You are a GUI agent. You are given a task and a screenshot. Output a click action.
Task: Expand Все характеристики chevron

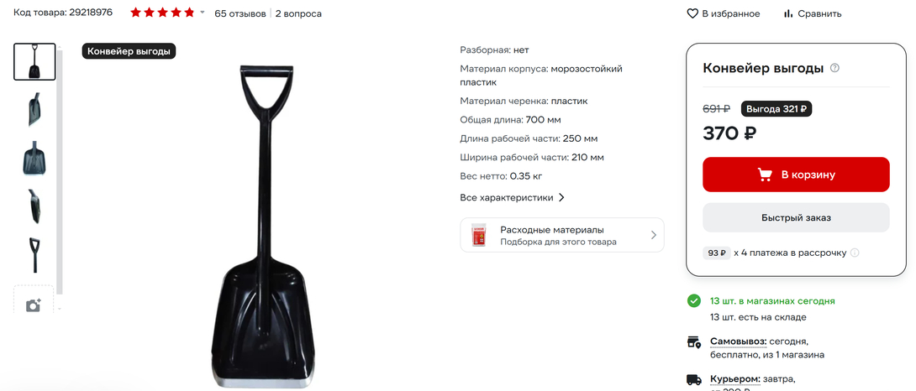click(x=561, y=197)
